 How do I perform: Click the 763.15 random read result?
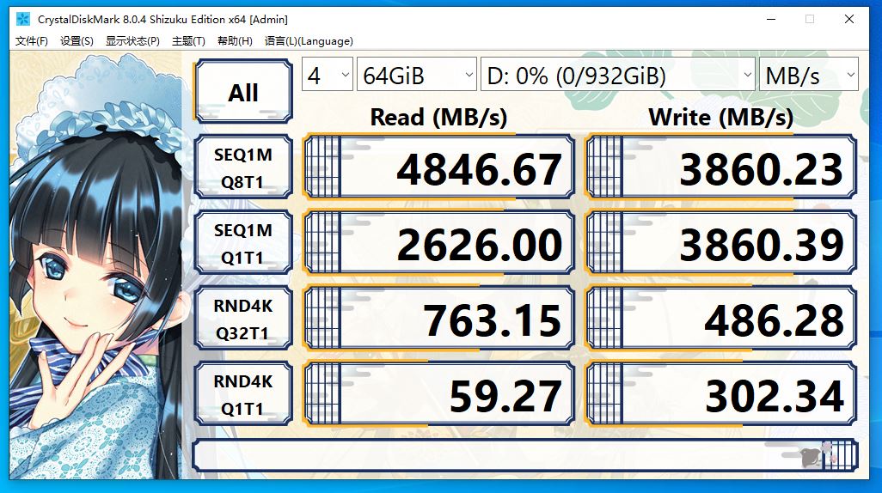tap(438, 318)
